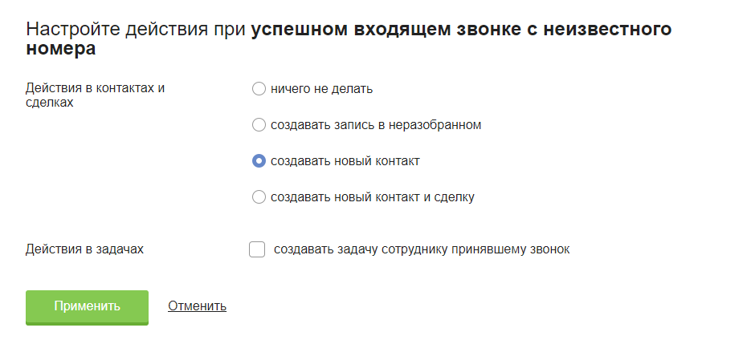Tick the checkbox for creating an employee task

point(257,249)
